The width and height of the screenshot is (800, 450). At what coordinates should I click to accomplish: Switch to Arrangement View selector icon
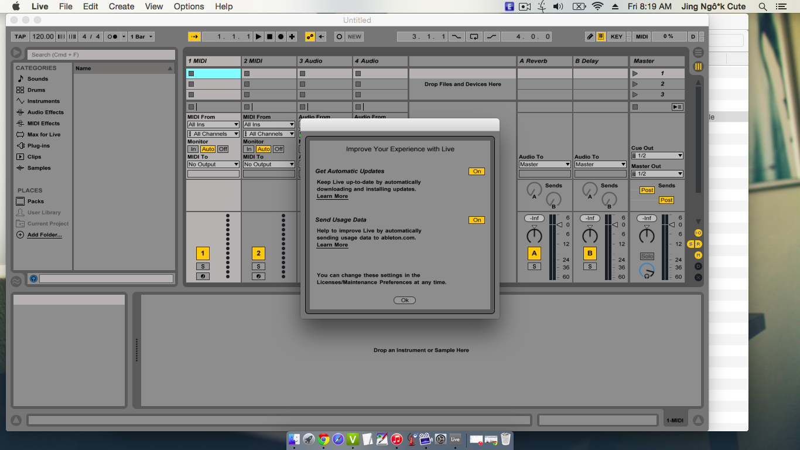coord(698,53)
